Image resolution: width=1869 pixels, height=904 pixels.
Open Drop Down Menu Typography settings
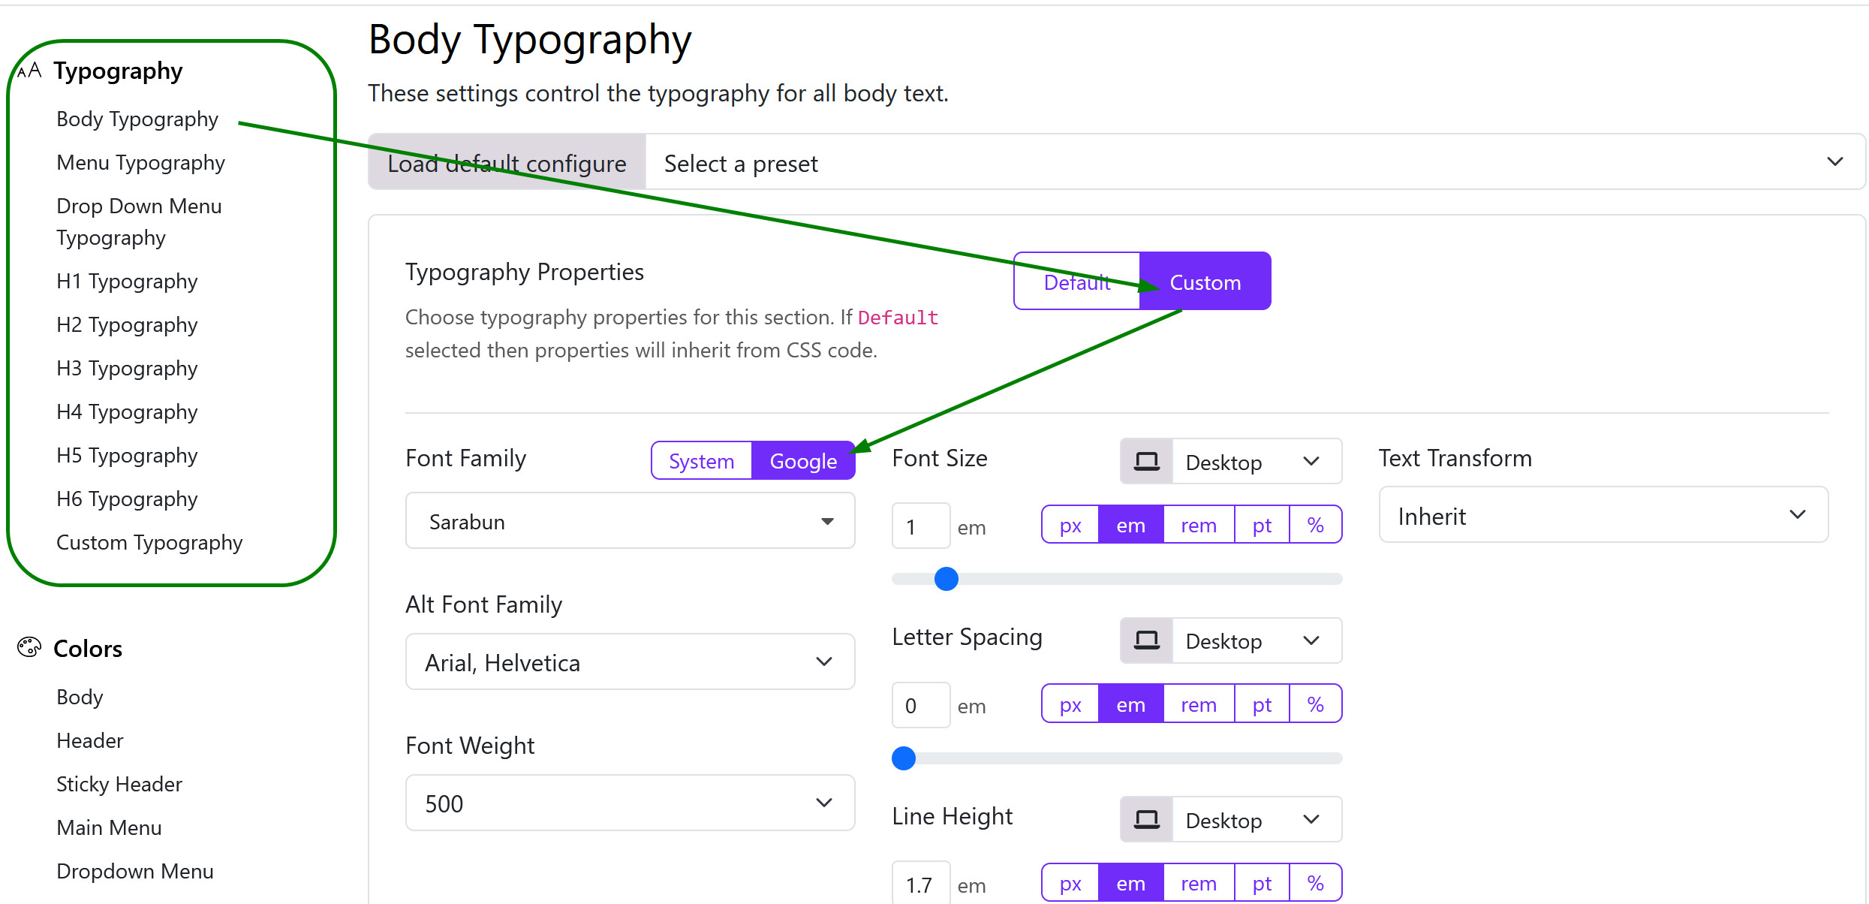pos(139,221)
